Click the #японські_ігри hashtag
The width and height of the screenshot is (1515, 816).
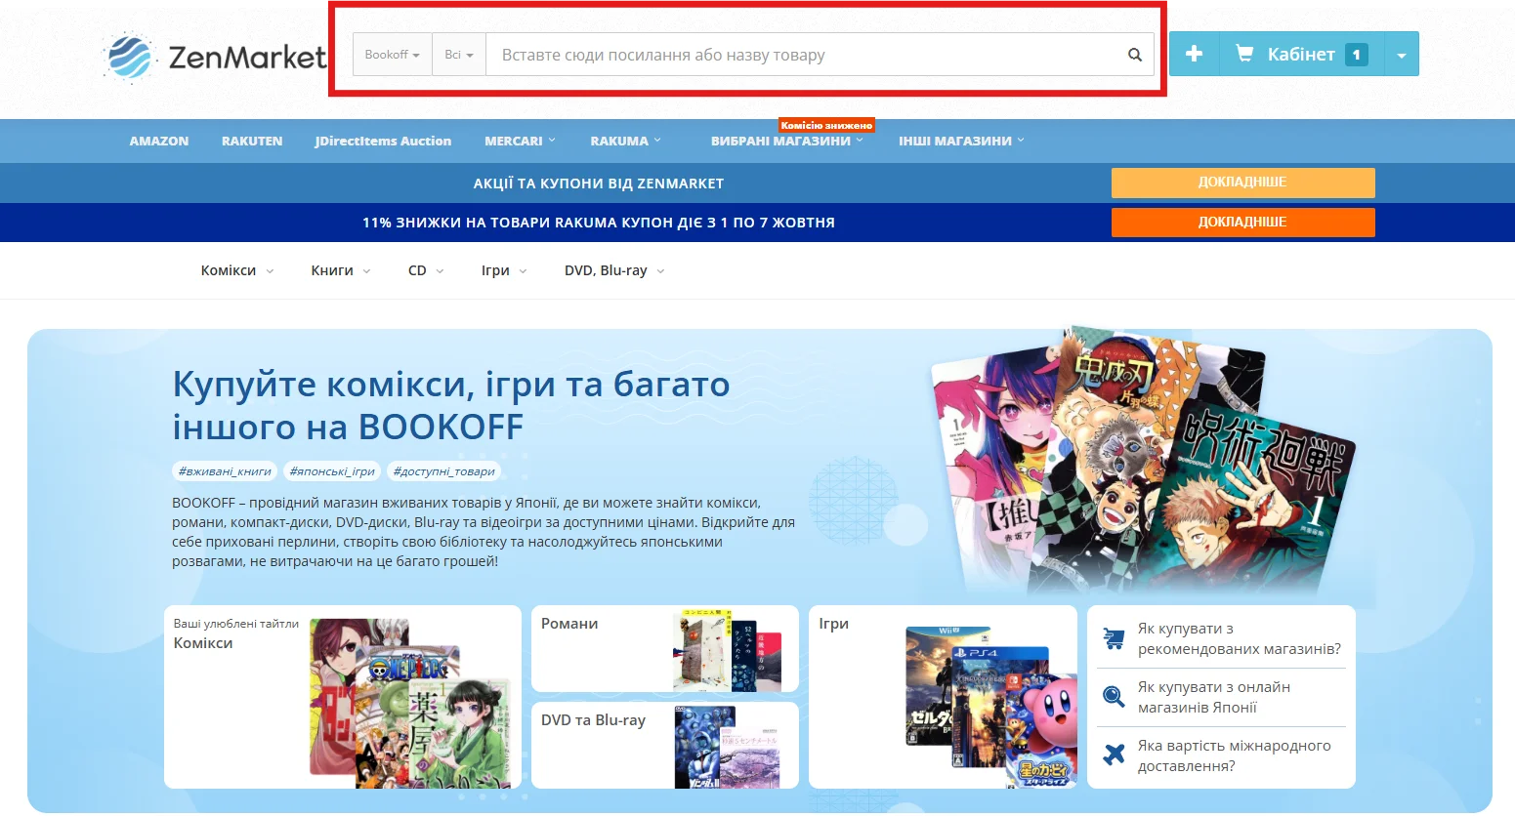tap(332, 470)
